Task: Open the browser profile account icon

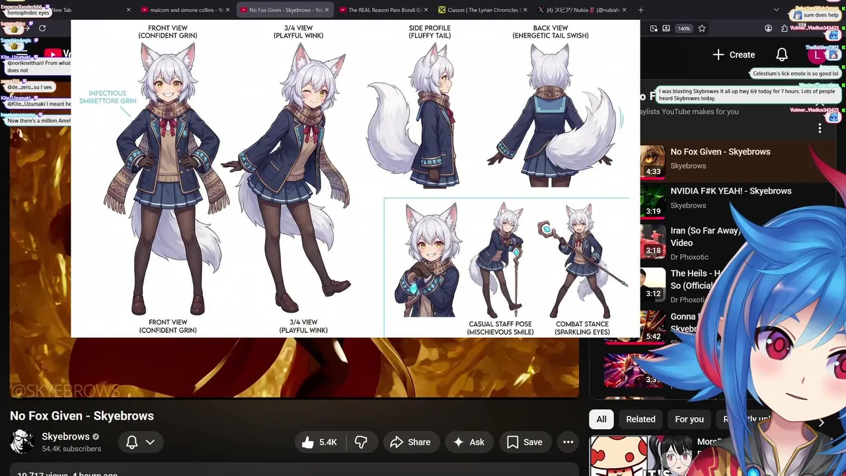Action: 768,28
